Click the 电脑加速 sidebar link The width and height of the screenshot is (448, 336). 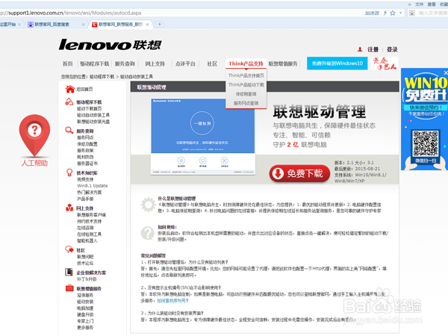click(x=85, y=308)
